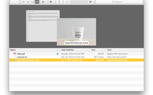The height and width of the screenshot is (95, 153).
Task: Click the Share button
Action: click(x=59, y=2)
